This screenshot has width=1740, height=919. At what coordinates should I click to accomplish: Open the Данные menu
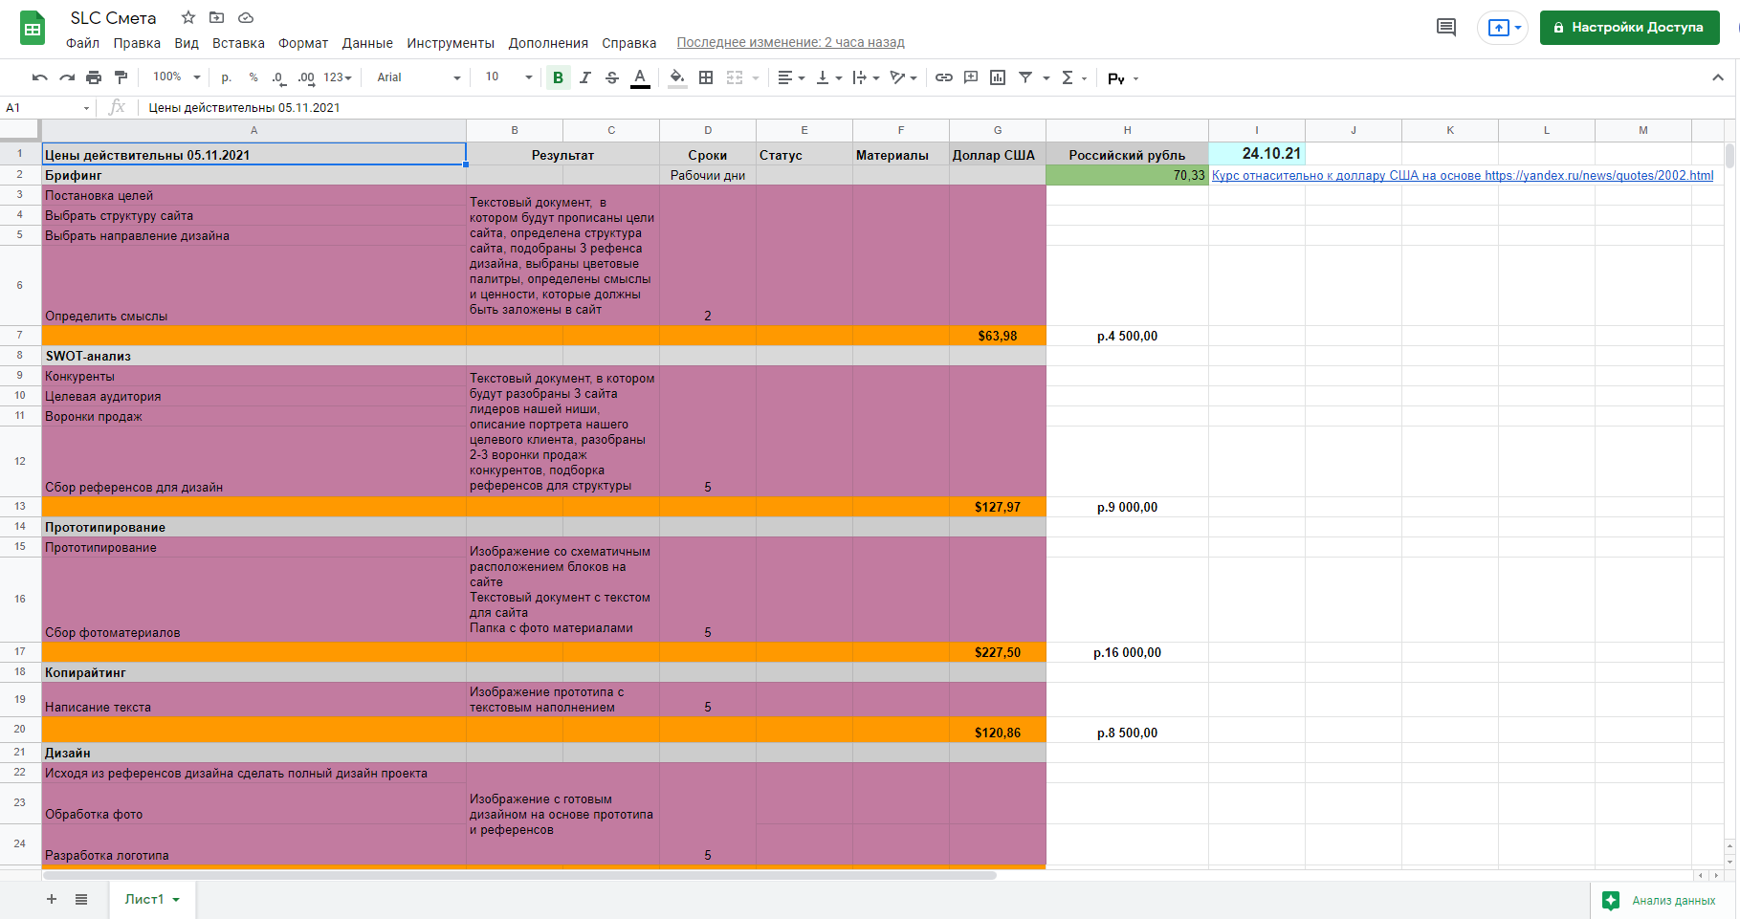[367, 43]
